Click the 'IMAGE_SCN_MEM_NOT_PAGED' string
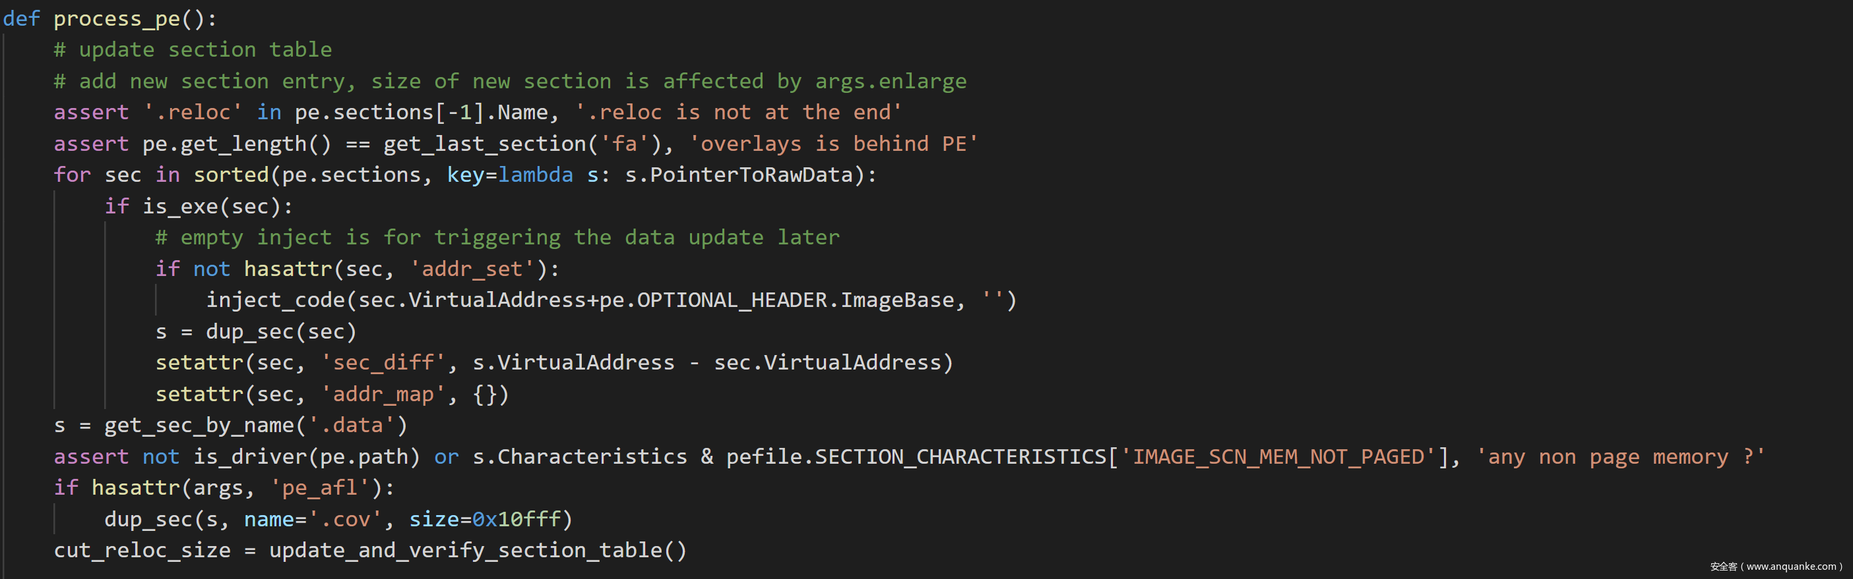Image resolution: width=1853 pixels, height=579 pixels. point(1278,457)
